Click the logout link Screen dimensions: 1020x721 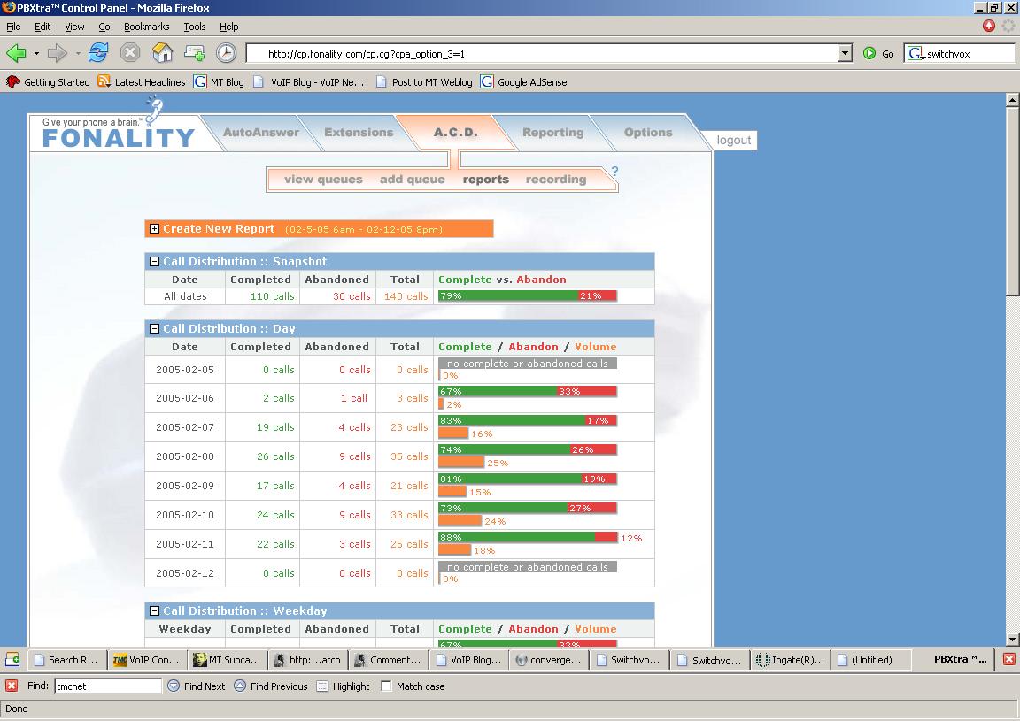point(733,141)
